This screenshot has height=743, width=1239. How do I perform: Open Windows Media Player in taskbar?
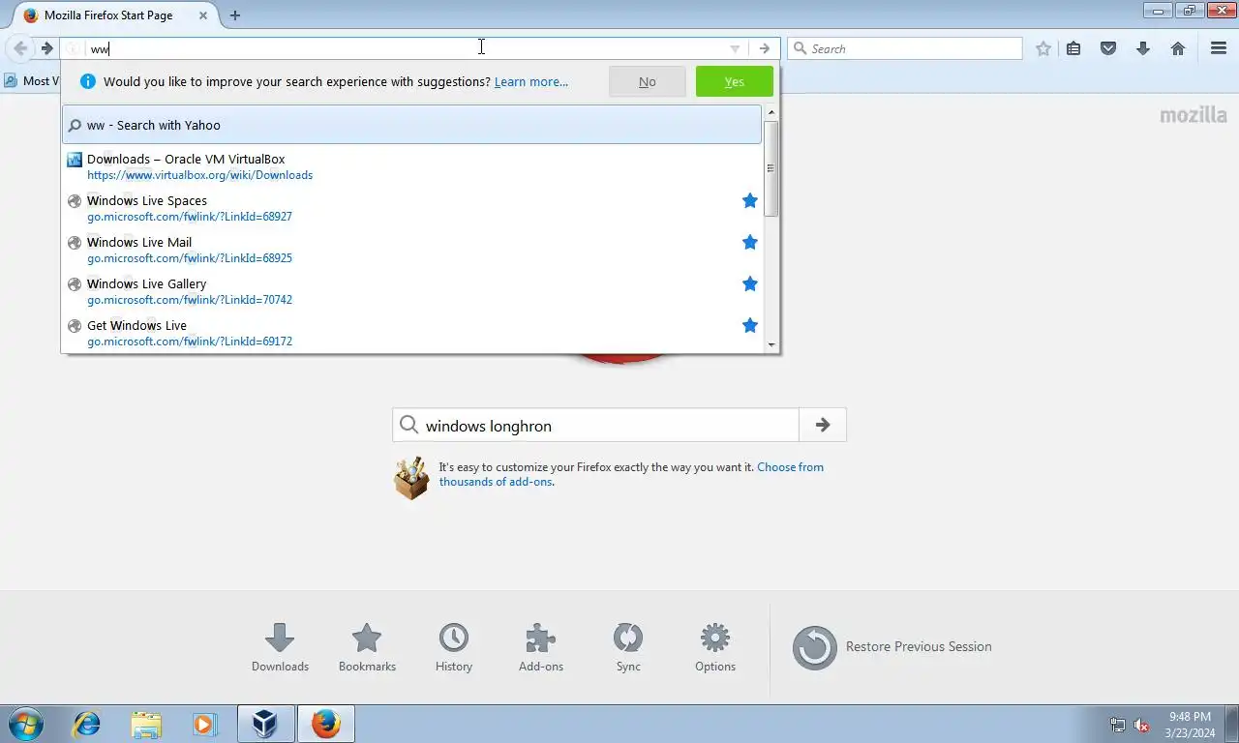tap(204, 724)
